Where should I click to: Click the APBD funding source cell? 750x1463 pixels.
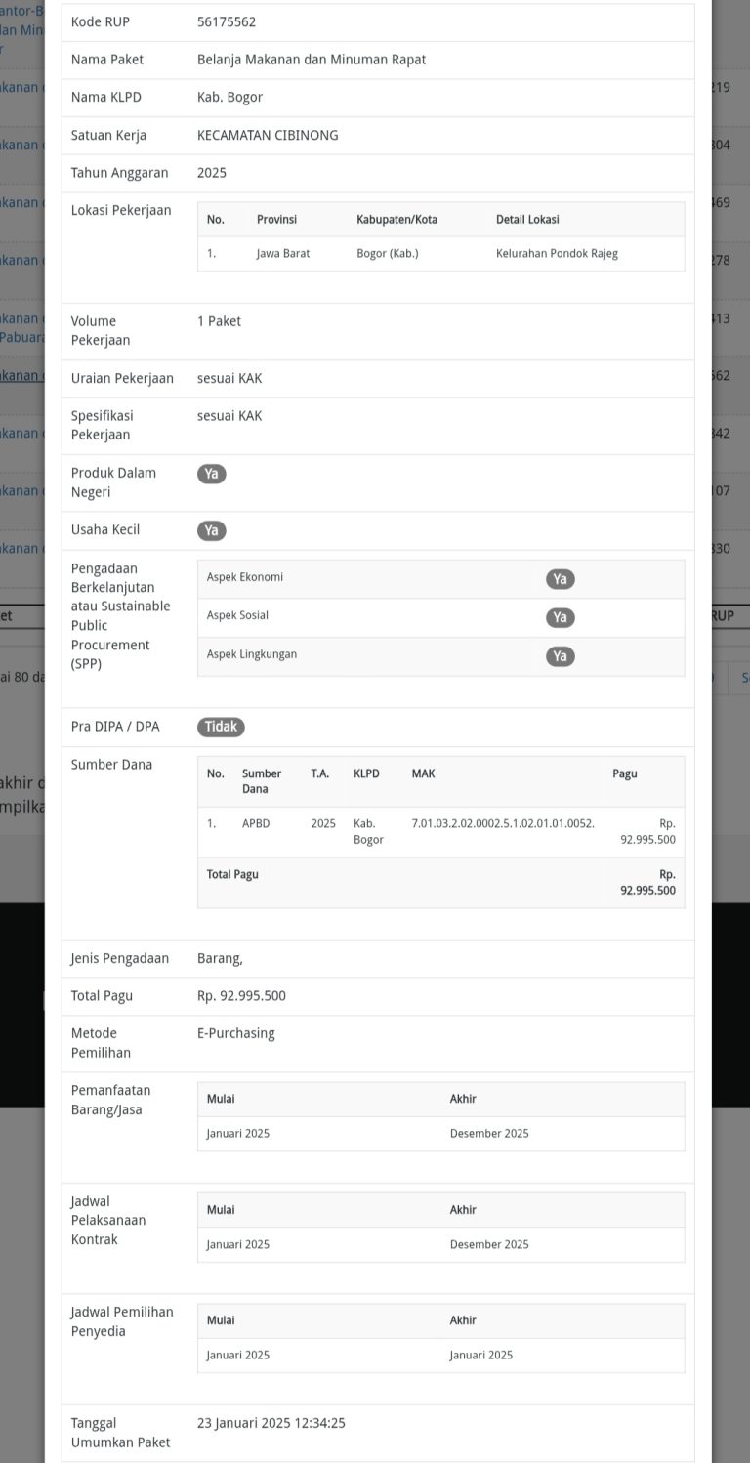(x=256, y=824)
